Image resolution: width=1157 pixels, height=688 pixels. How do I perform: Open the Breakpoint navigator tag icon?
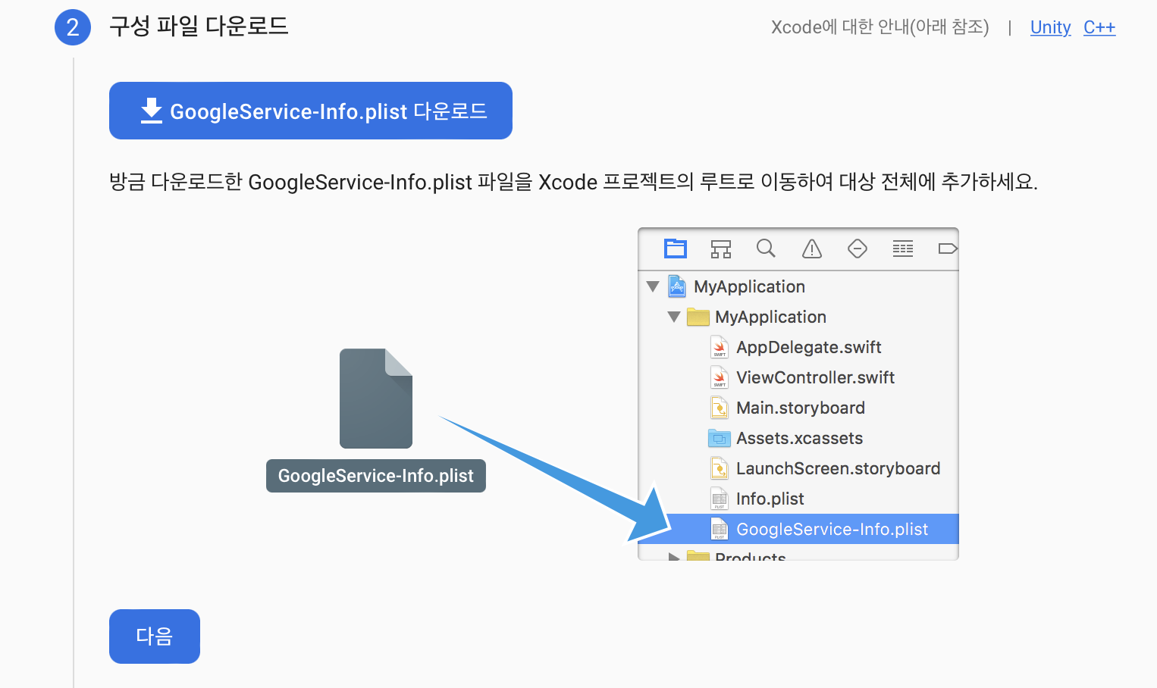click(x=948, y=249)
